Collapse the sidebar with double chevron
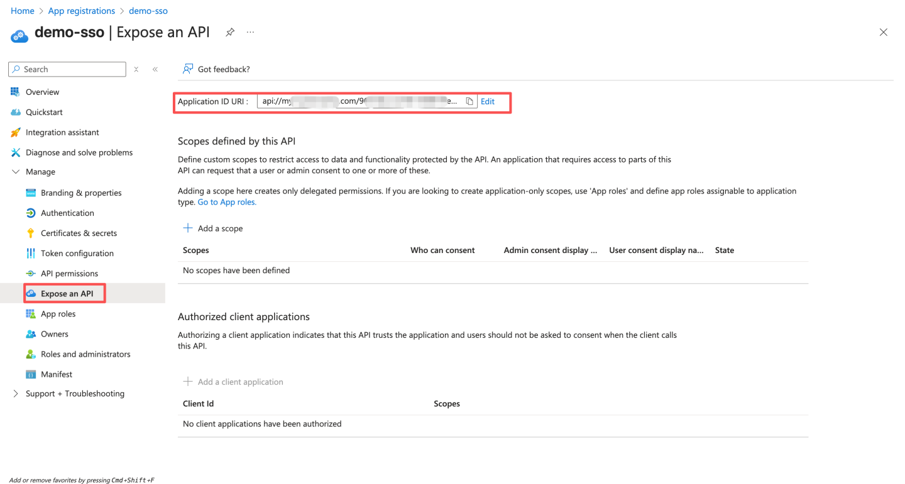 point(155,69)
